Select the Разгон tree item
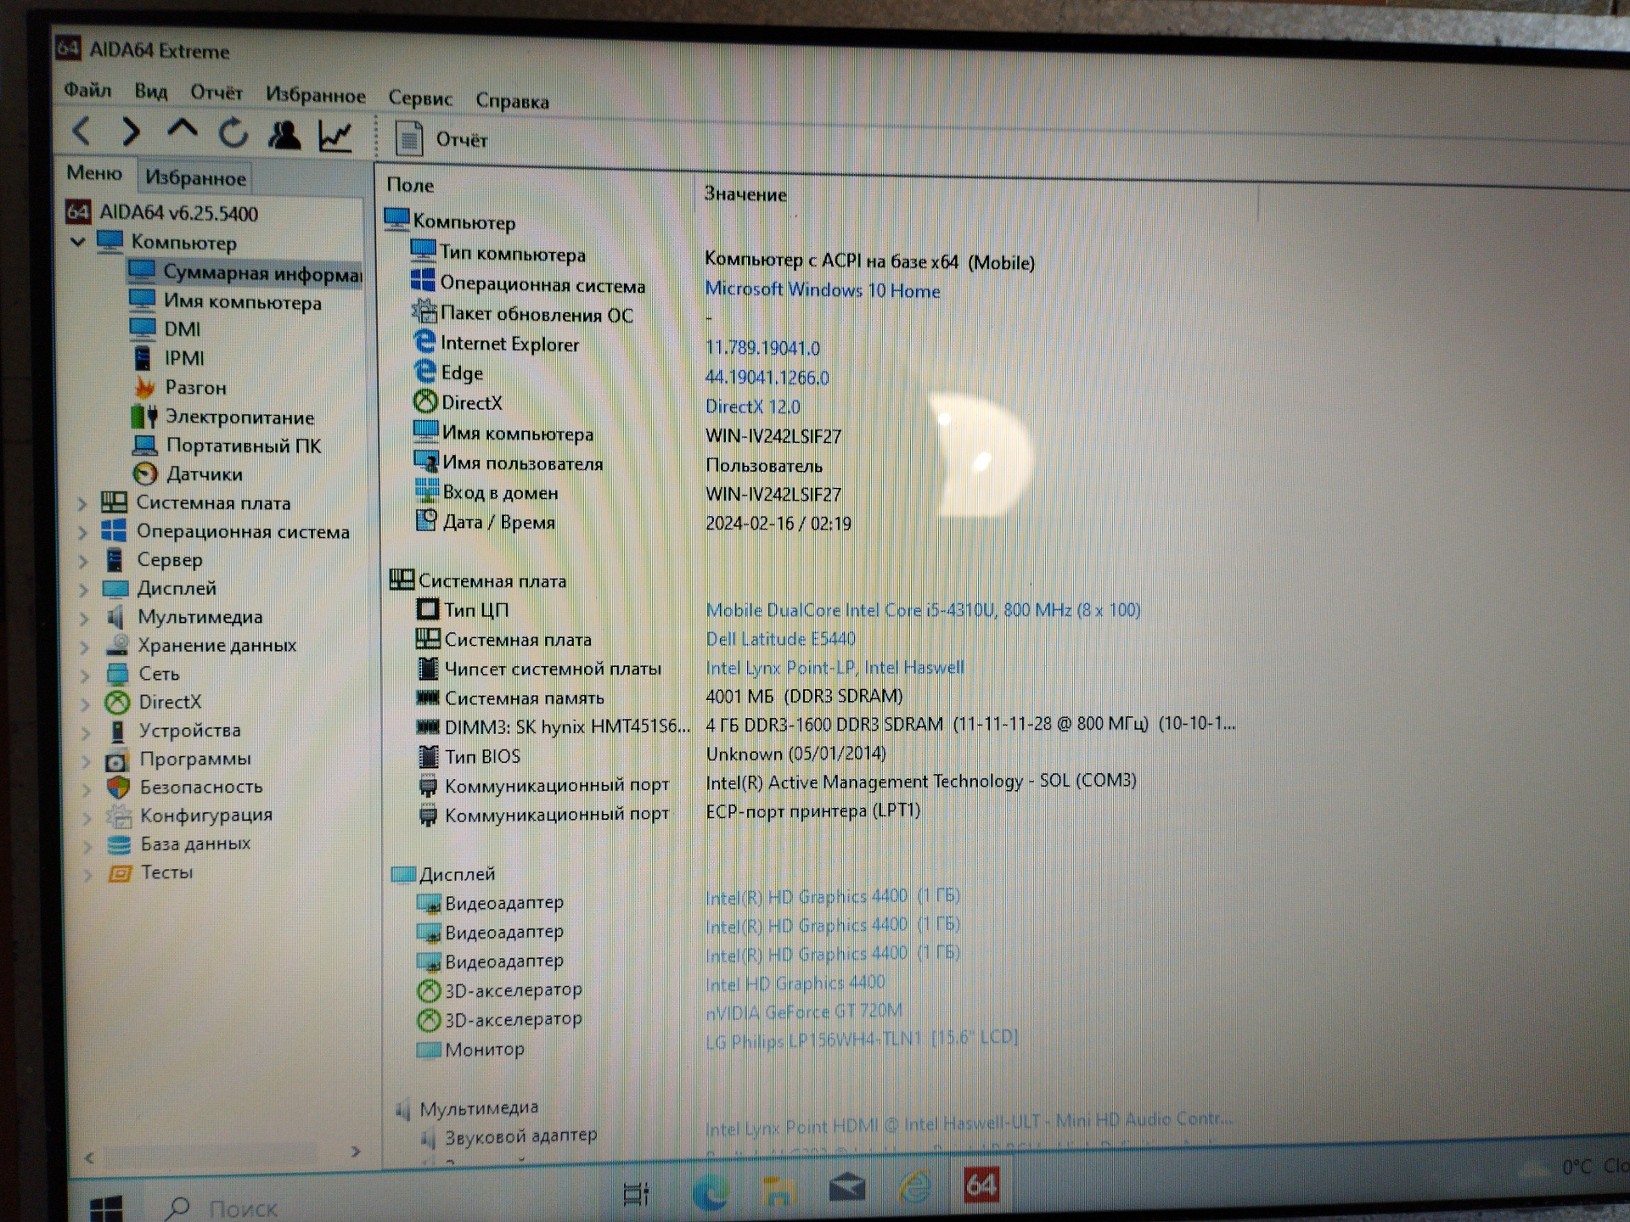 pyautogui.click(x=180, y=387)
